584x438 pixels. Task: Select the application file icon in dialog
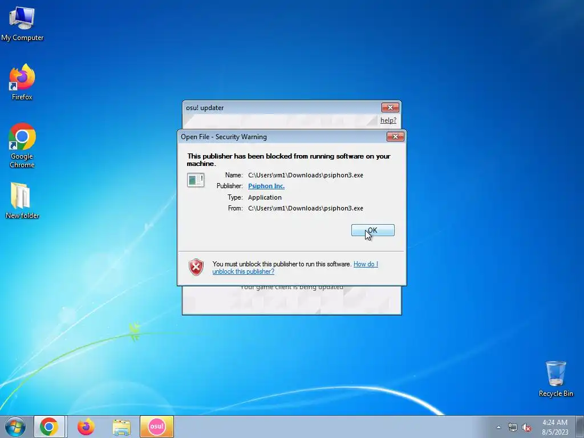(x=196, y=180)
